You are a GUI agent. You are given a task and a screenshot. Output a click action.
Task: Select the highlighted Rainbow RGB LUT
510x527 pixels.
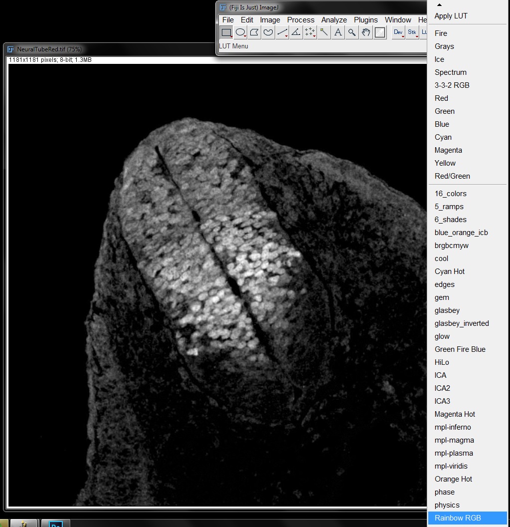click(x=457, y=518)
